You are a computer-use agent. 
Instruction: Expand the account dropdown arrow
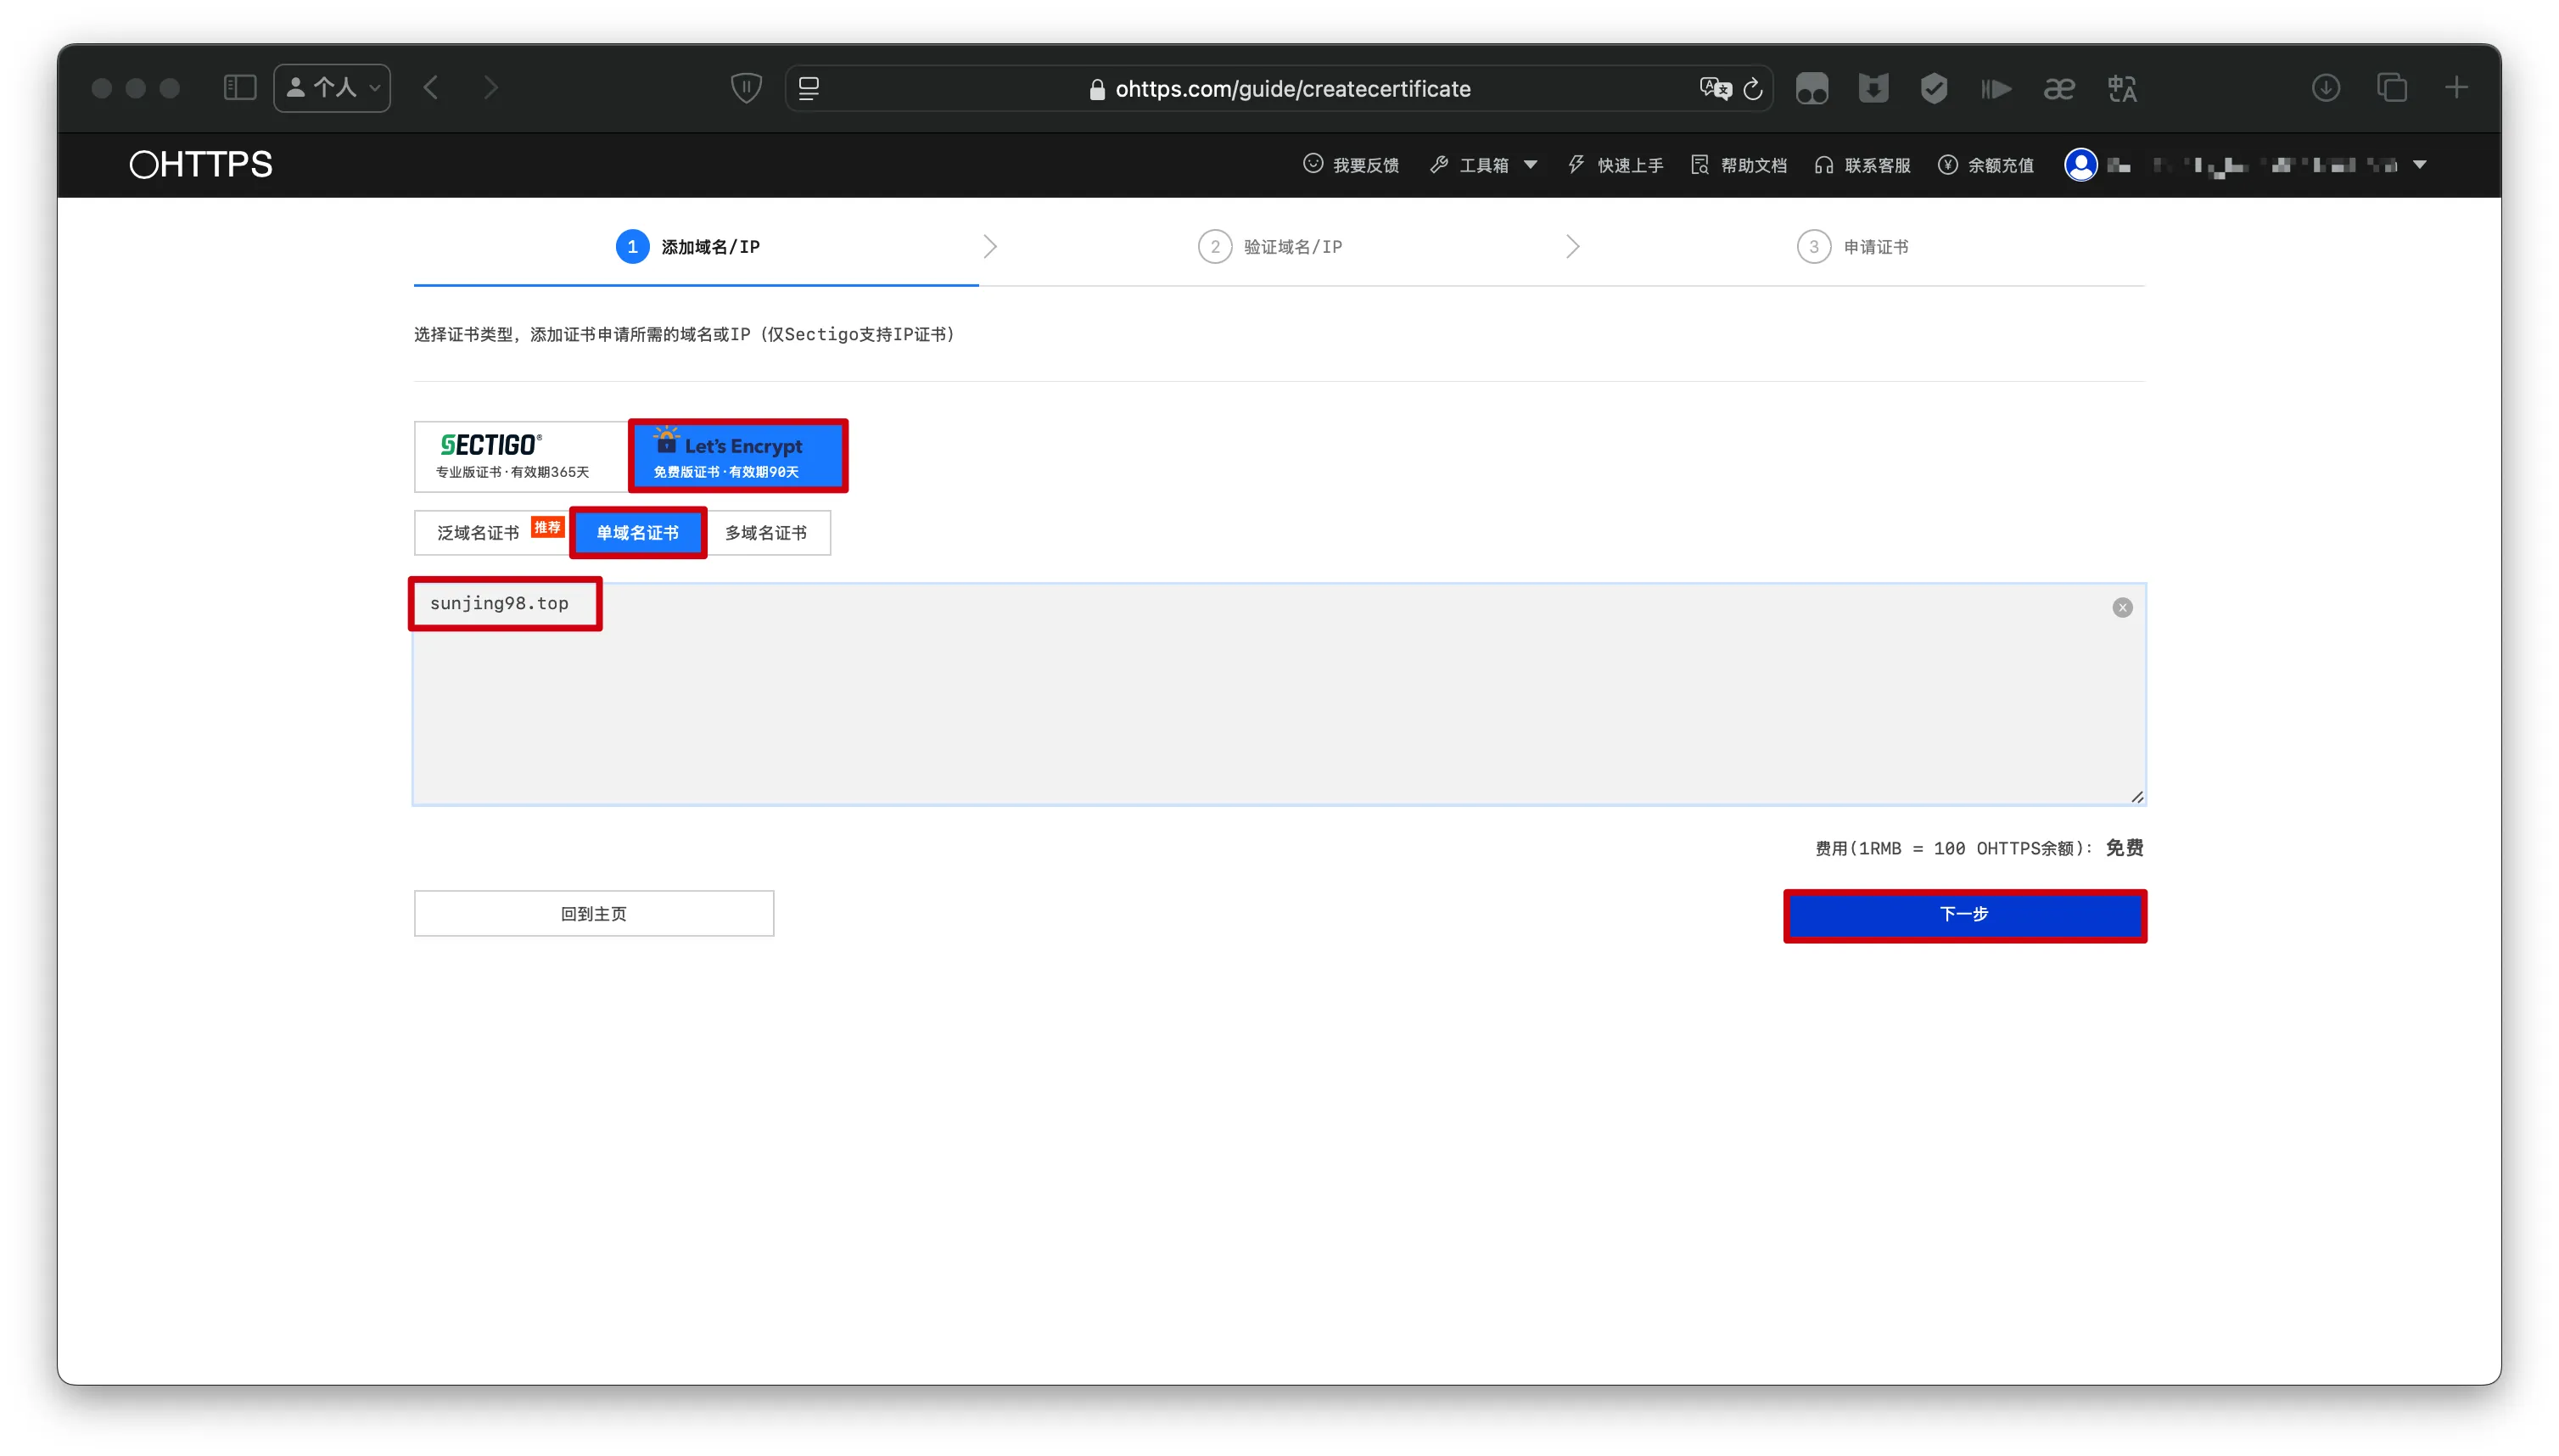coord(2420,165)
